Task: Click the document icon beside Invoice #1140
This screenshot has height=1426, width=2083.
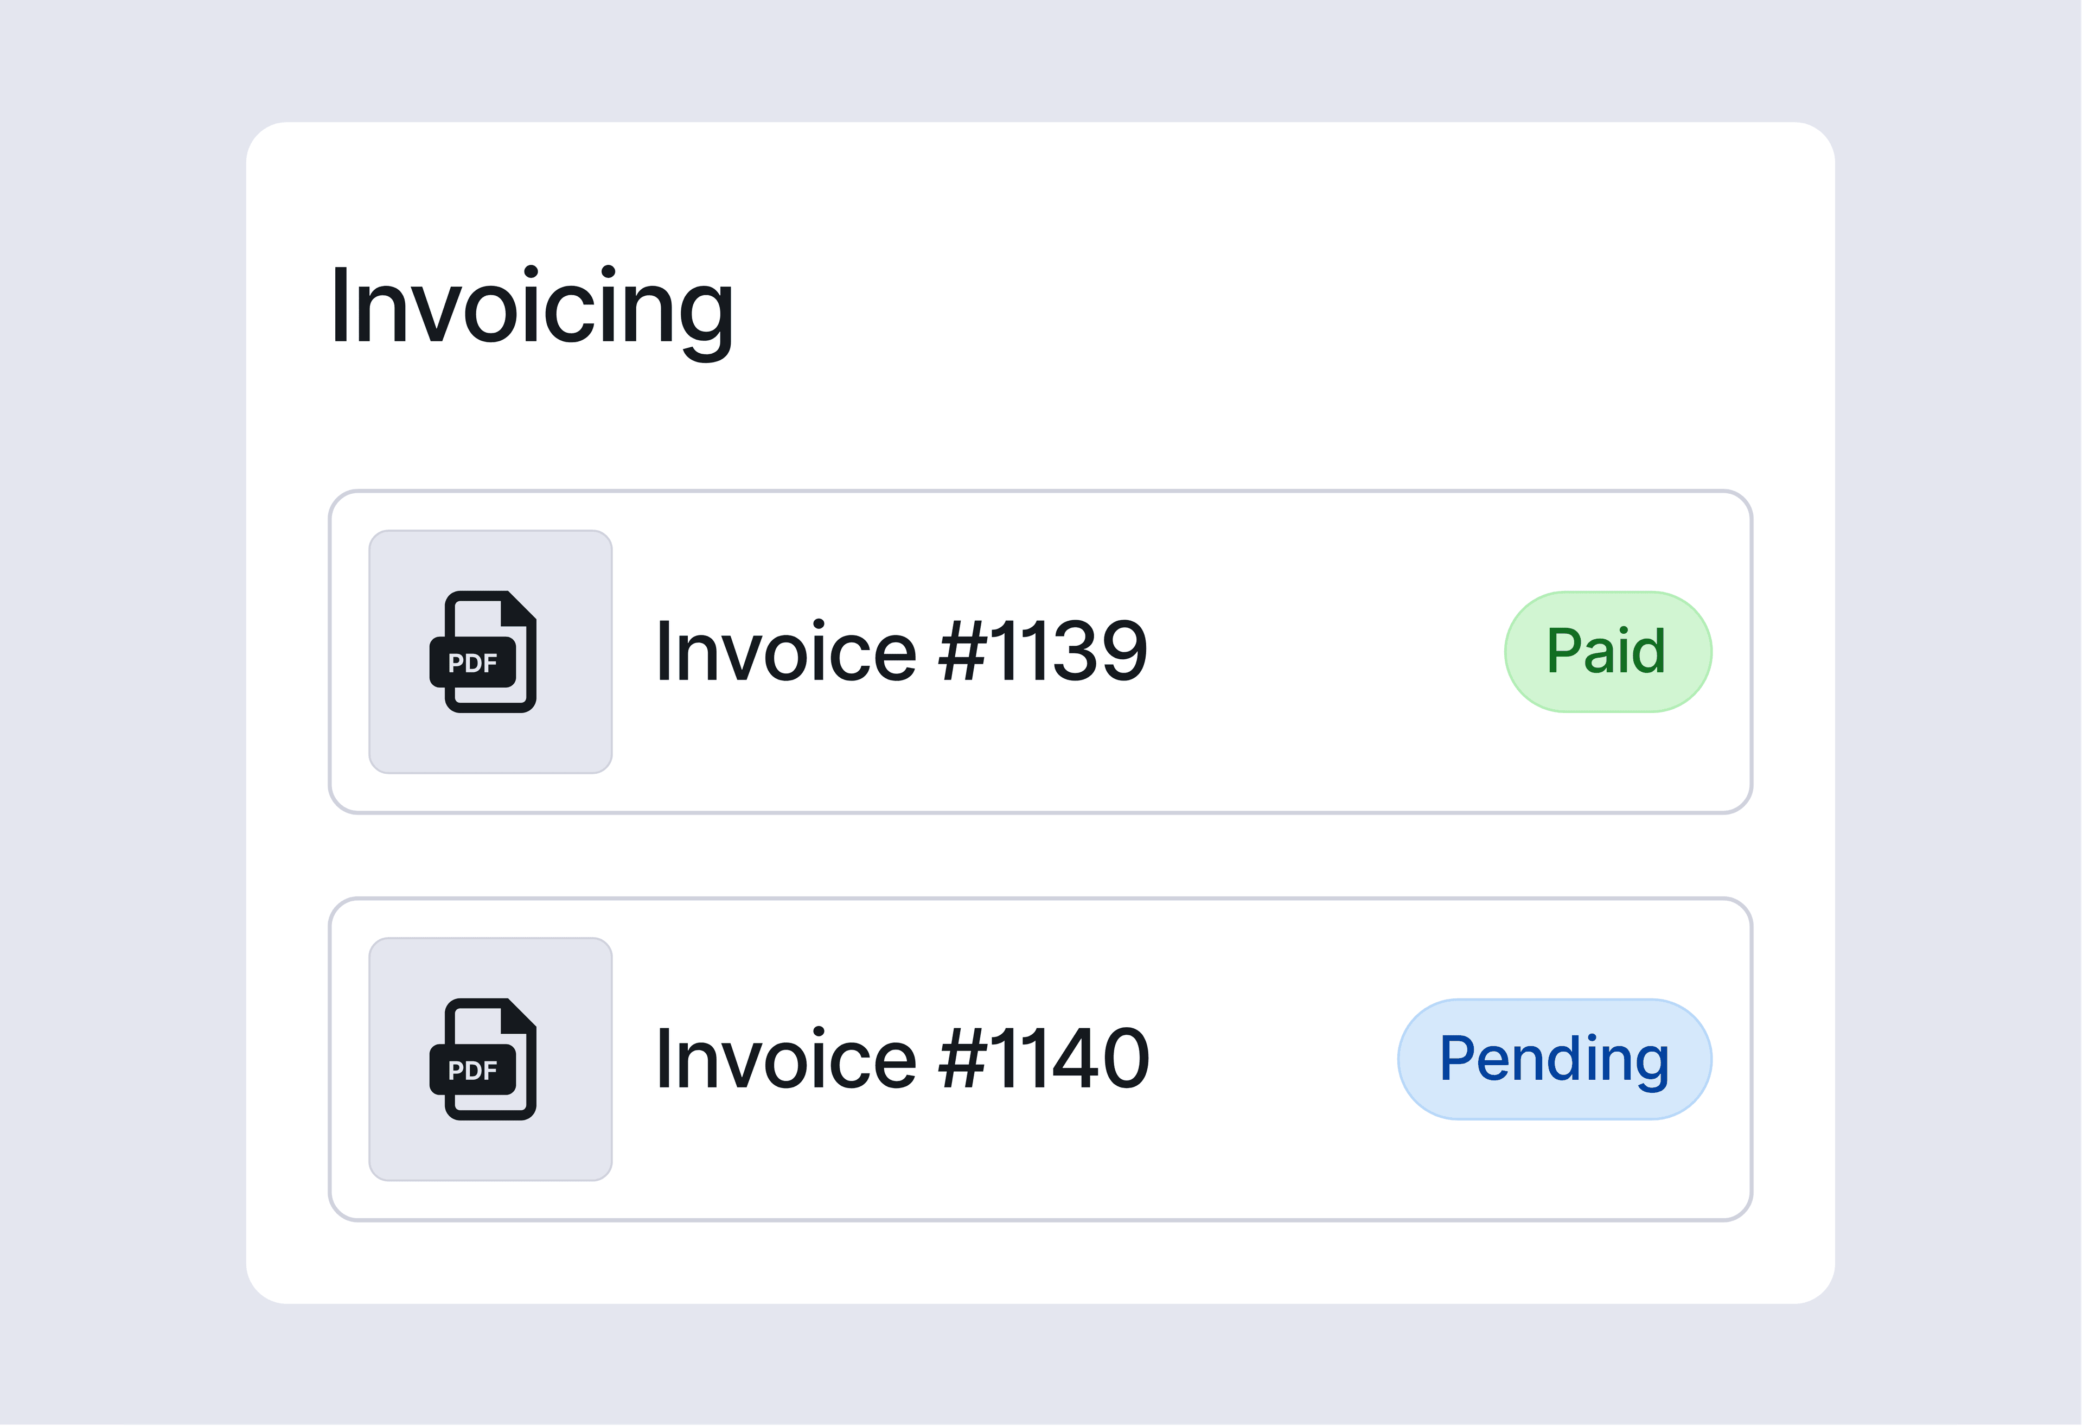Action: (x=490, y=1058)
